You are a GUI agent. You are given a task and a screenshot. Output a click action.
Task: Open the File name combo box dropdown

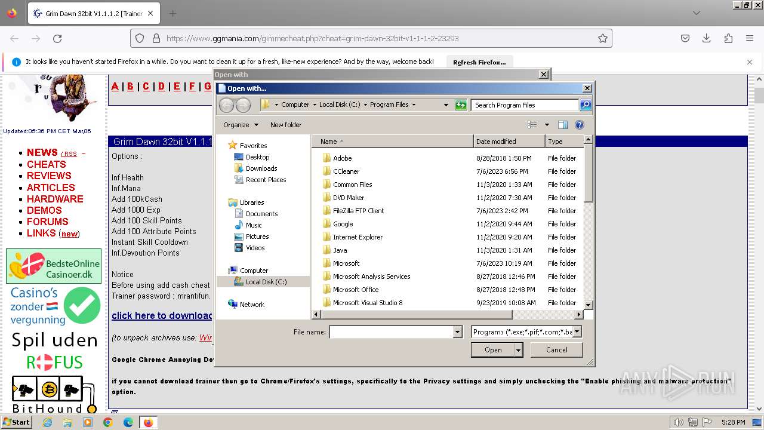pos(458,332)
